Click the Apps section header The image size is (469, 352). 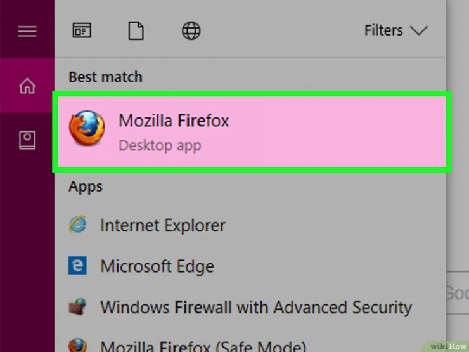point(86,186)
